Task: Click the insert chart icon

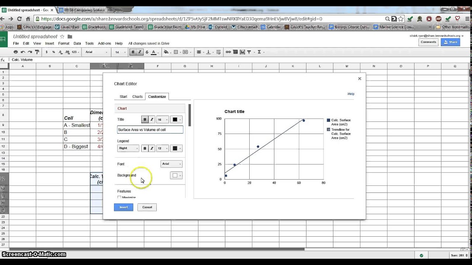Action: coord(242,52)
